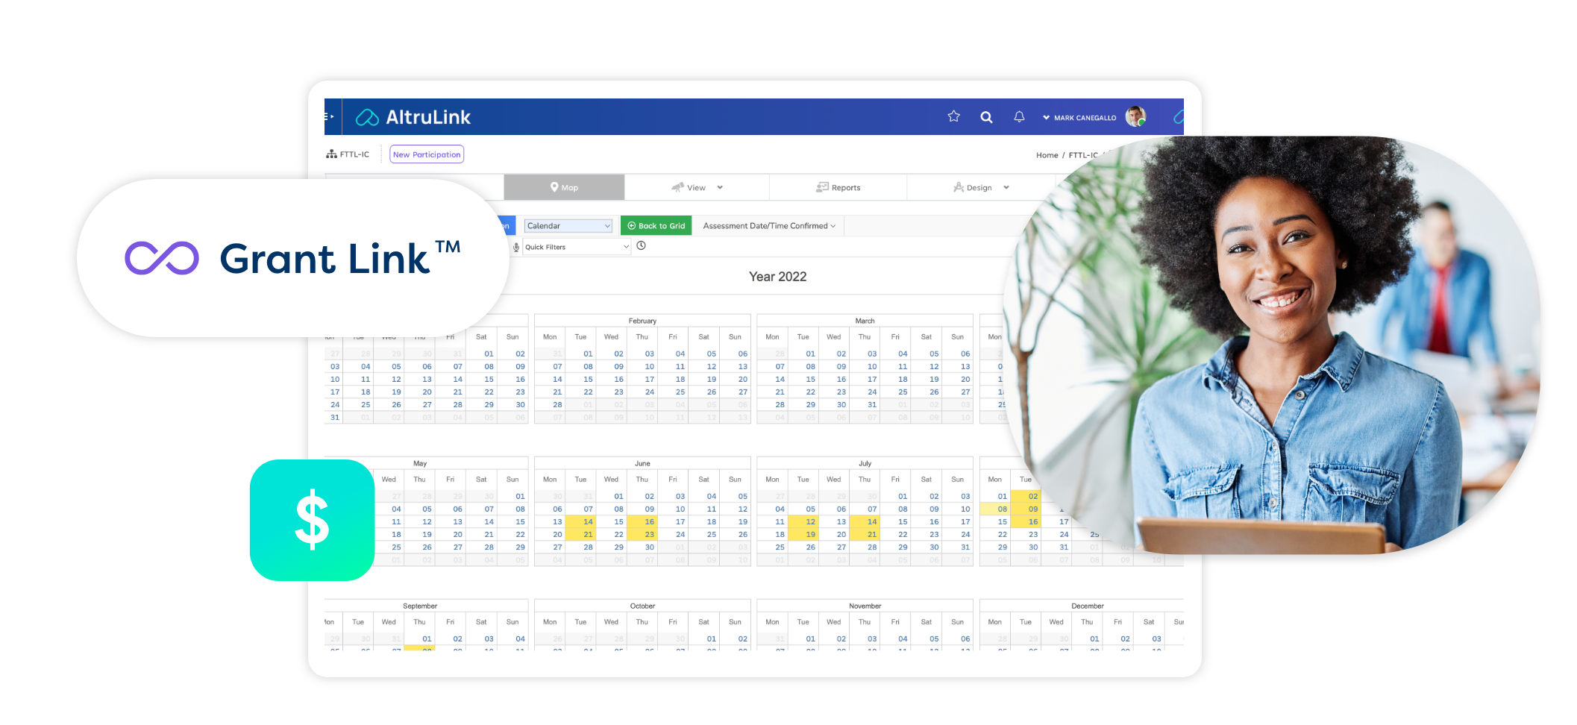
Task: Click the teal dollar sign icon
Action: tap(312, 520)
